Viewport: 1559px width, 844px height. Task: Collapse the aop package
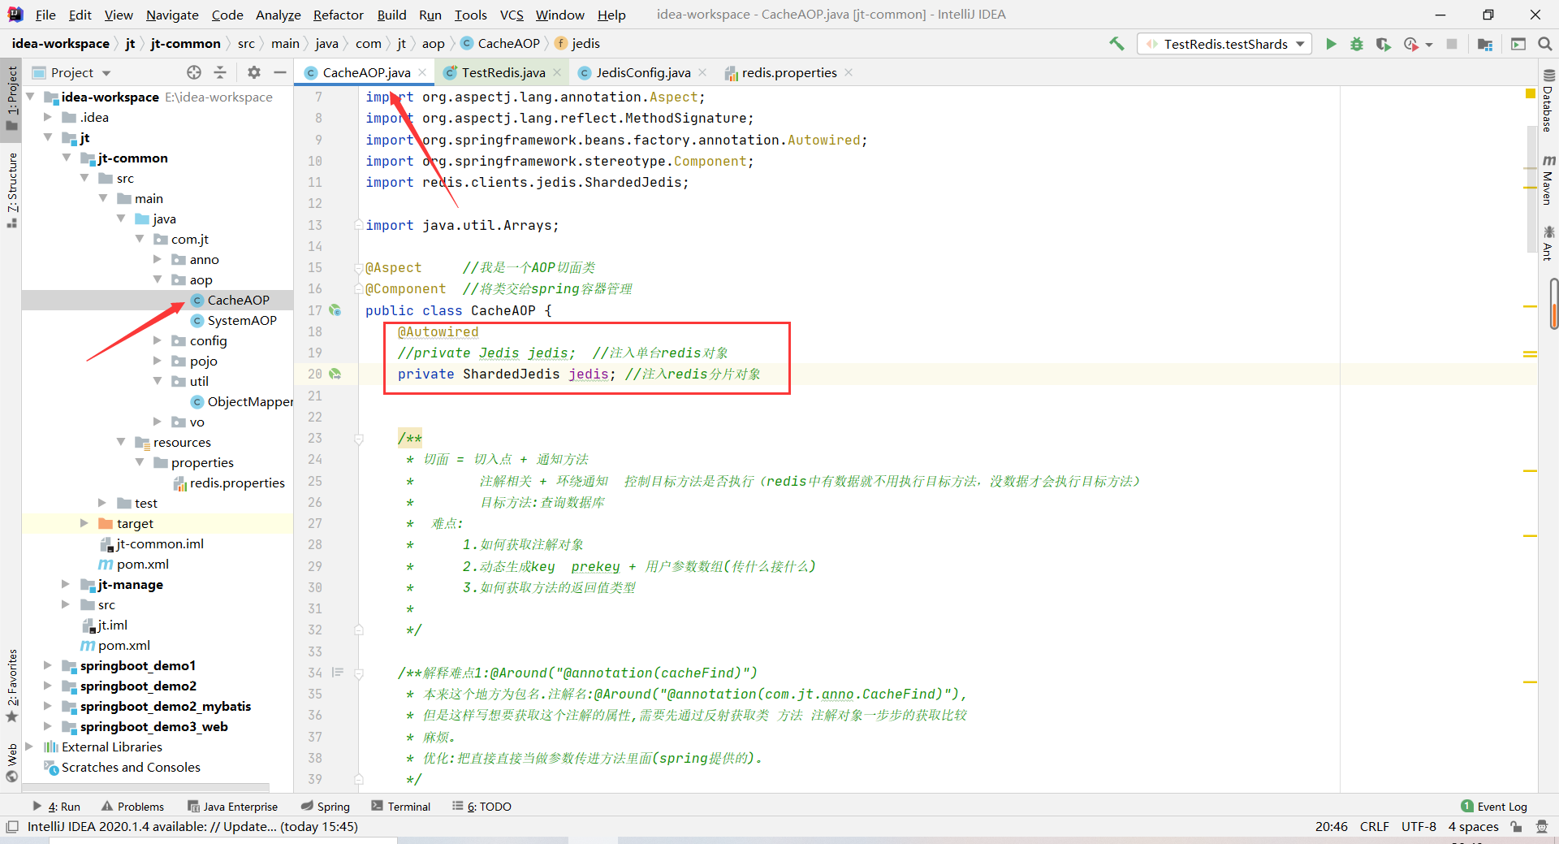158,279
